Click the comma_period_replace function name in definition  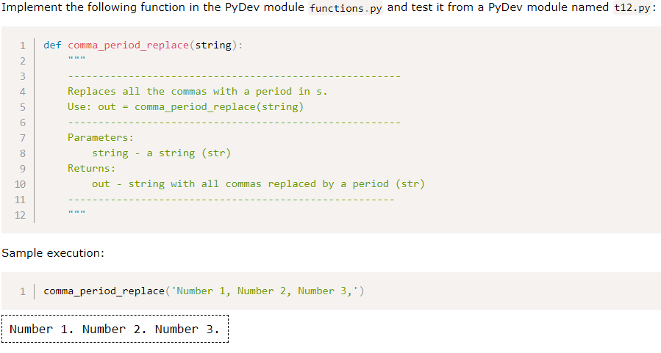(x=128, y=45)
